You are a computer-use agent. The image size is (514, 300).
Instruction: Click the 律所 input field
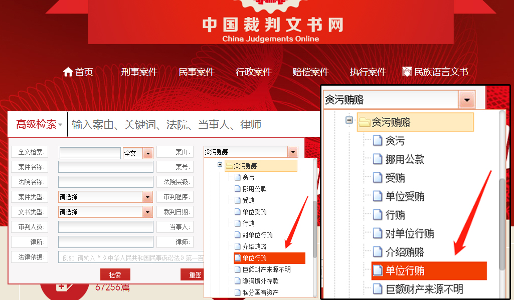click(x=105, y=242)
